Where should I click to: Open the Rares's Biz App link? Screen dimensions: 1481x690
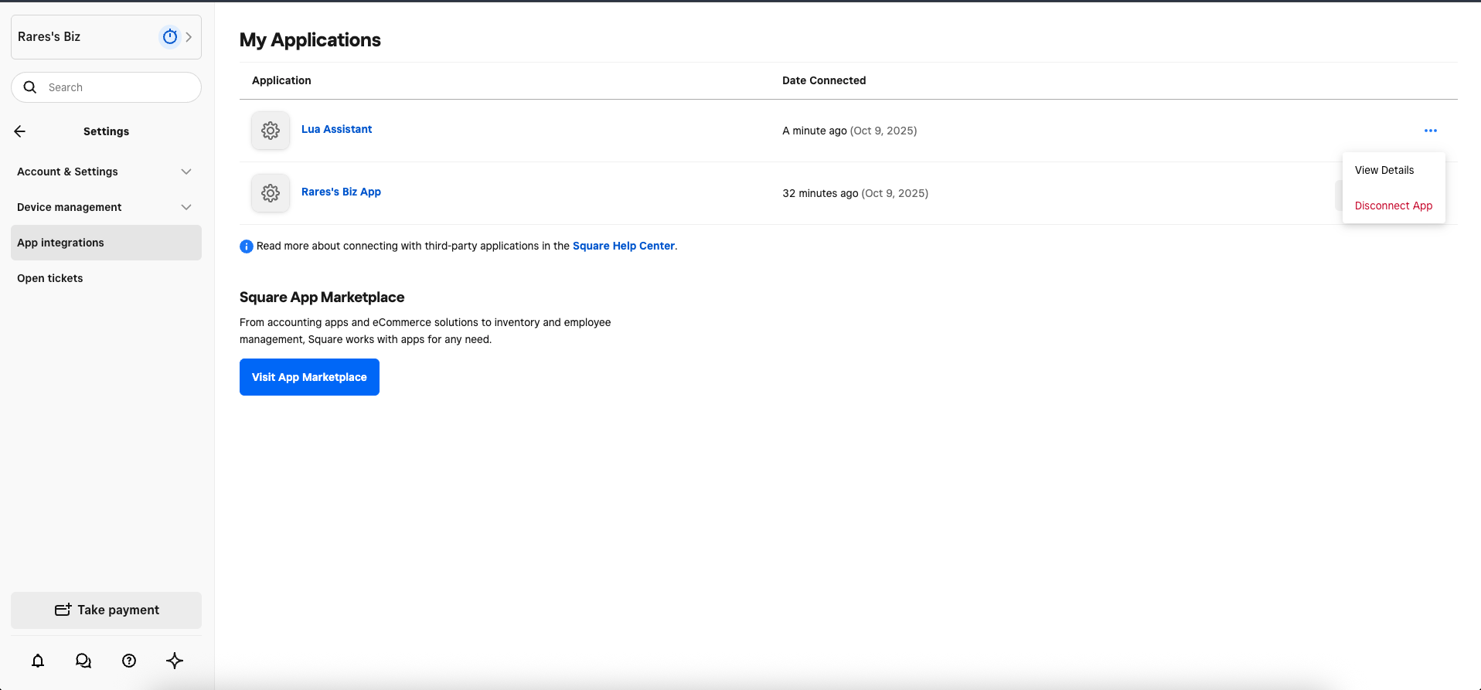pos(341,192)
